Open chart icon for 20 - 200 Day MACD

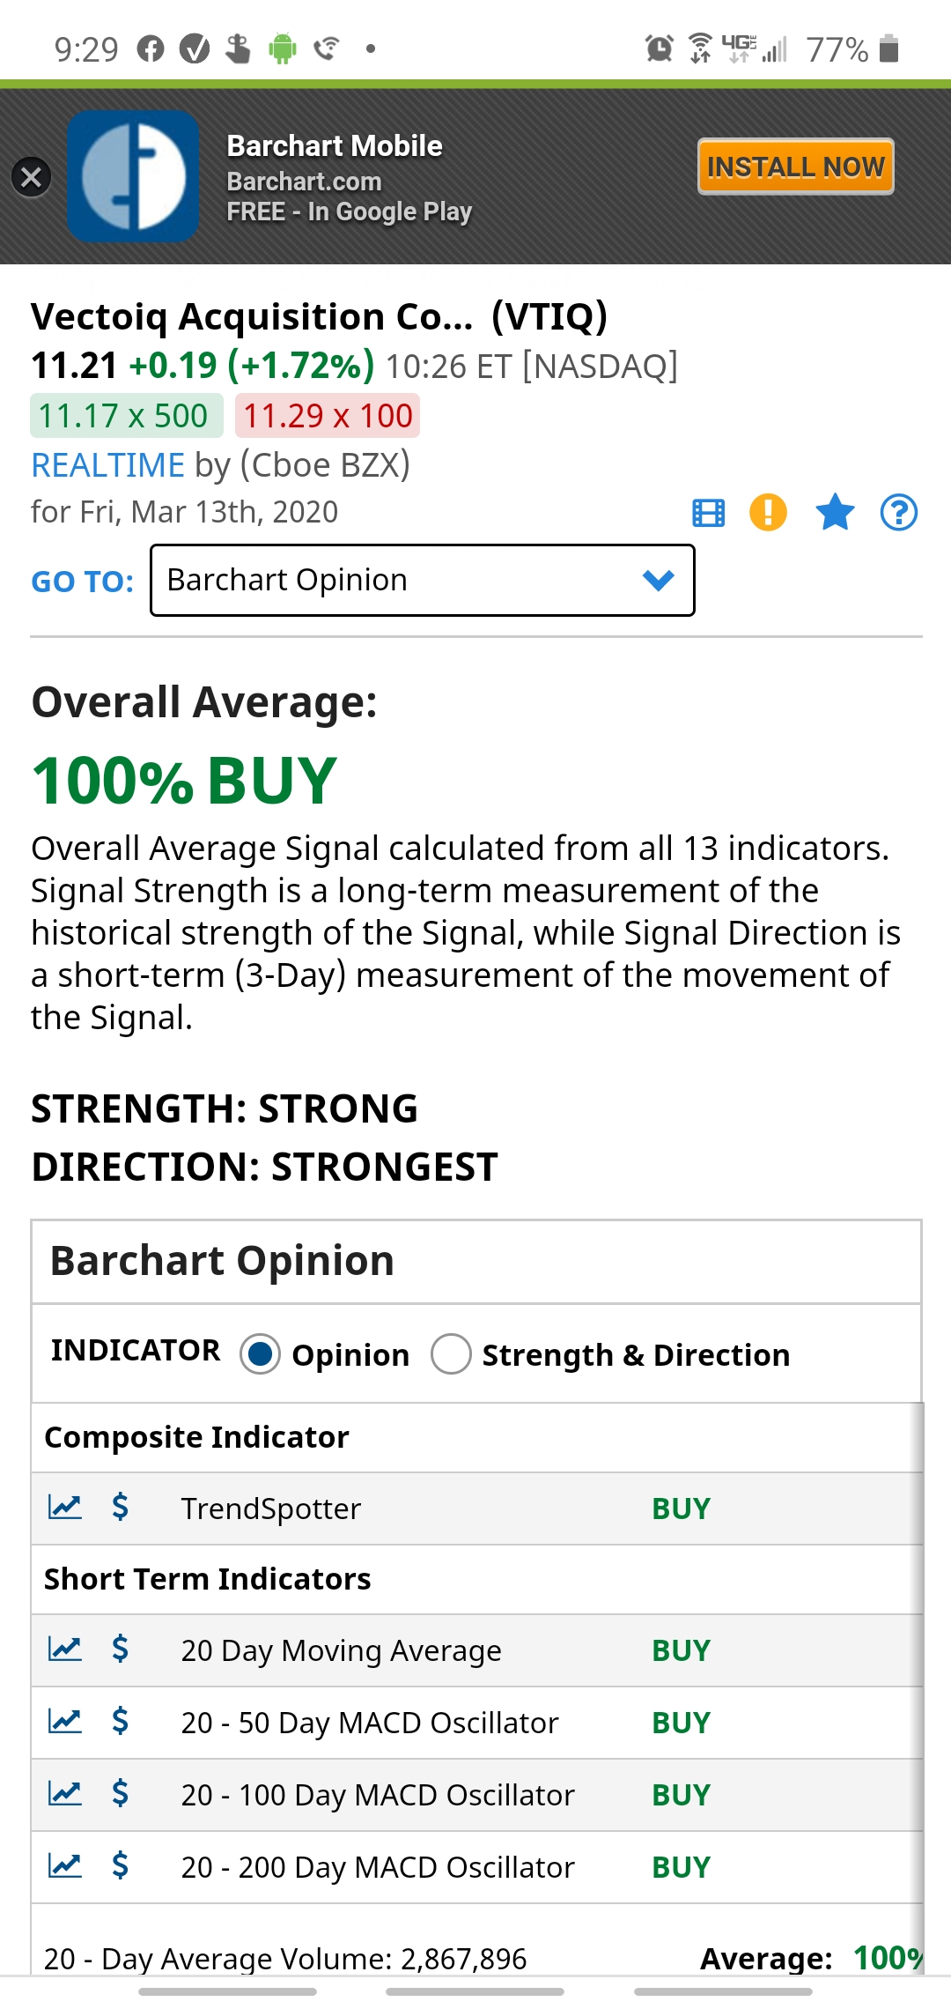[65, 1865]
